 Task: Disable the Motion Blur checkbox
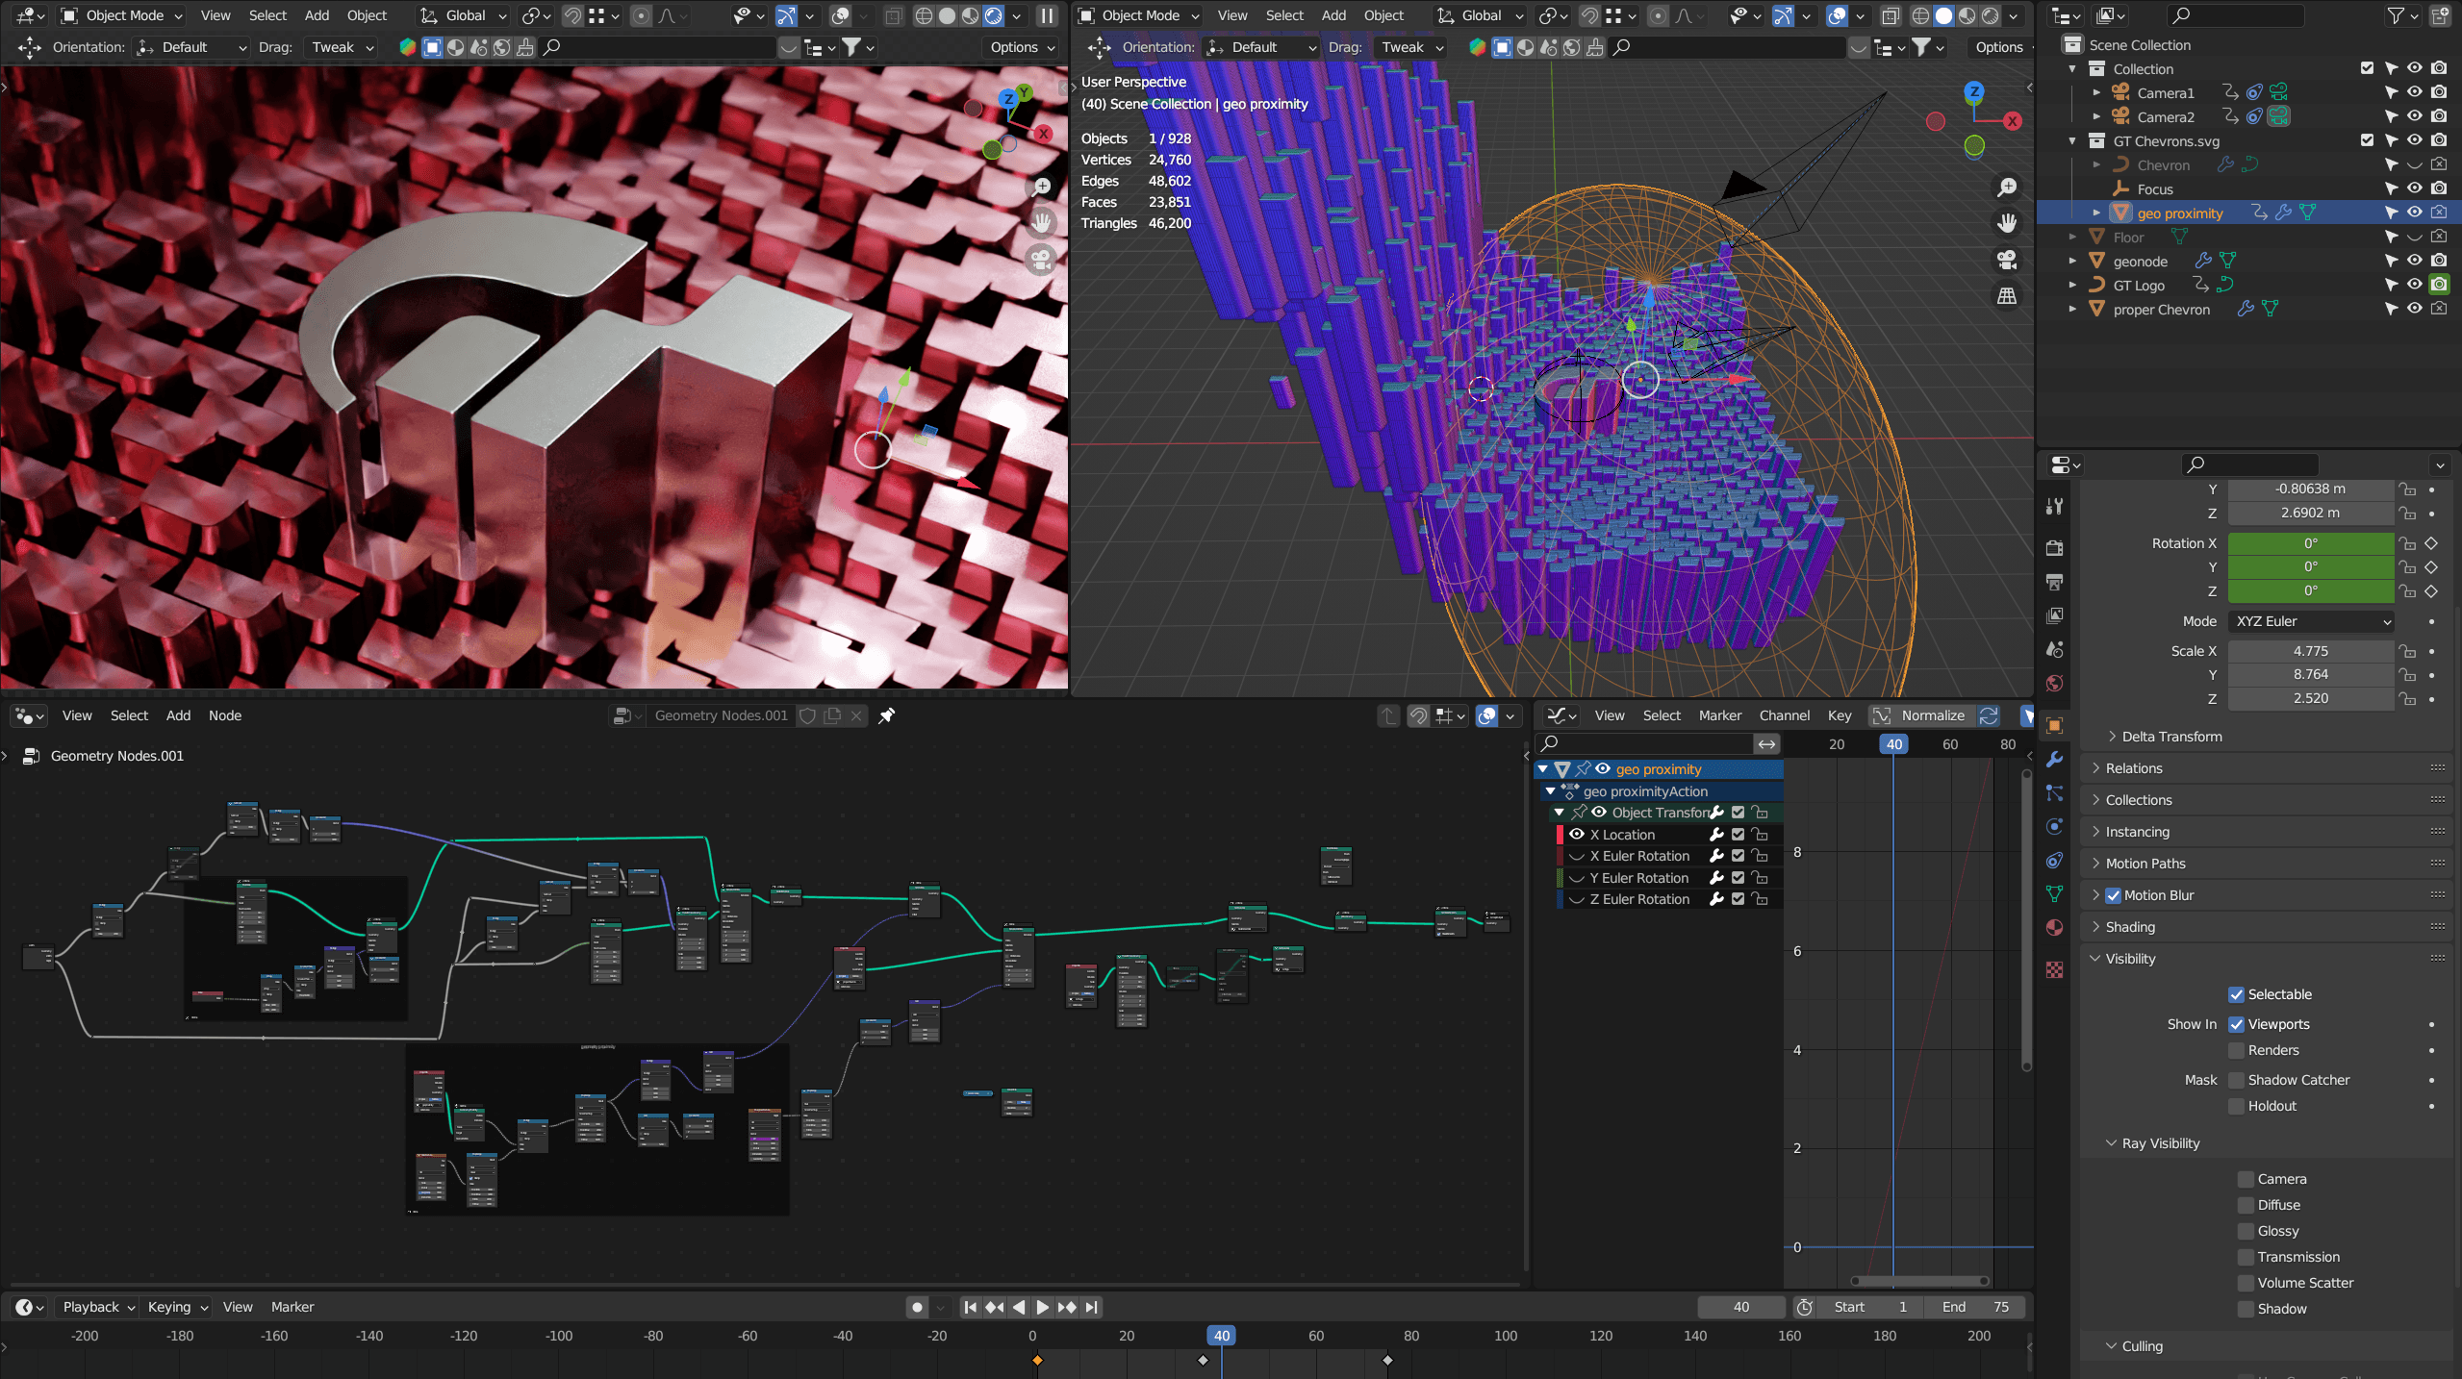coord(2114,894)
